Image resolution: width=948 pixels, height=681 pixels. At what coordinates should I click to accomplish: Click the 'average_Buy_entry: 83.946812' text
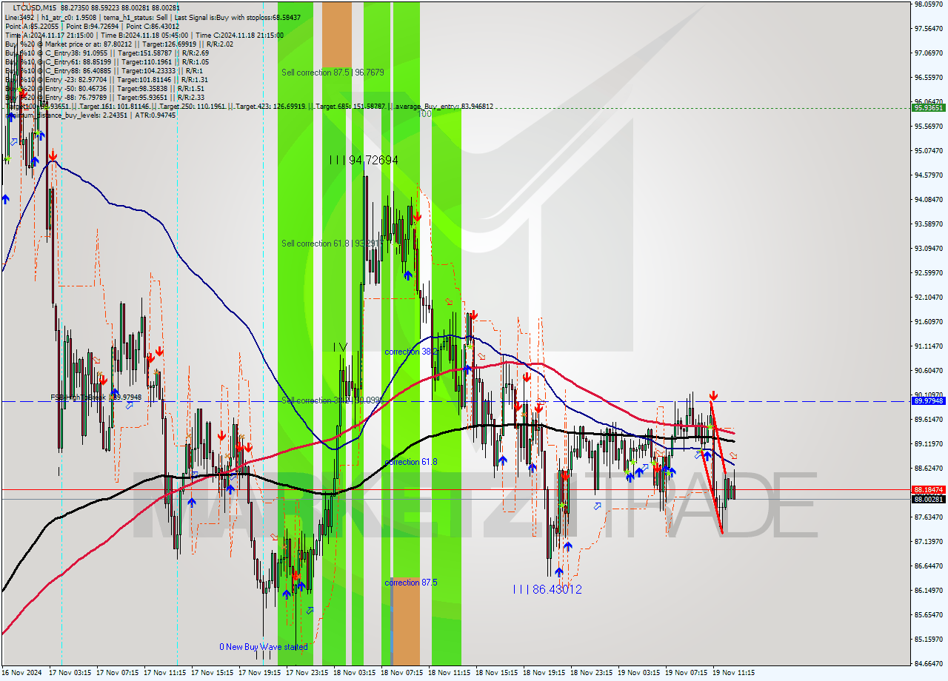click(x=443, y=107)
